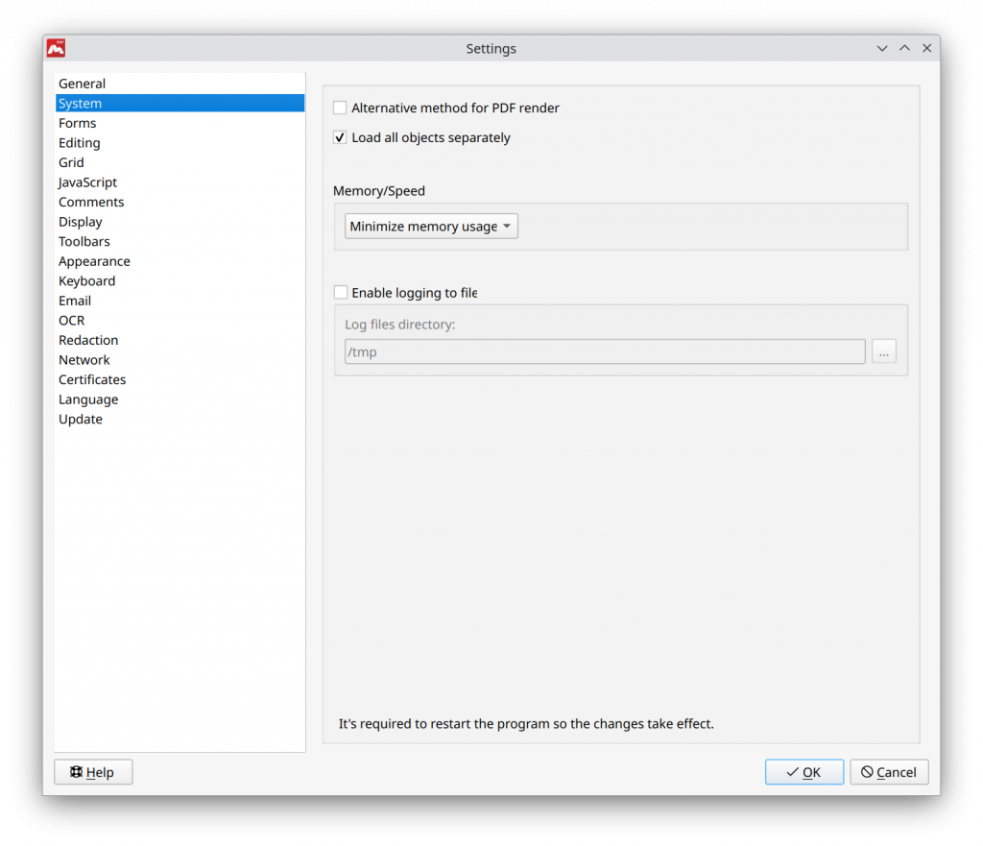Viewport: 983px width, 846px height.
Task: Switch to the Display settings
Action: tap(81, 222)
